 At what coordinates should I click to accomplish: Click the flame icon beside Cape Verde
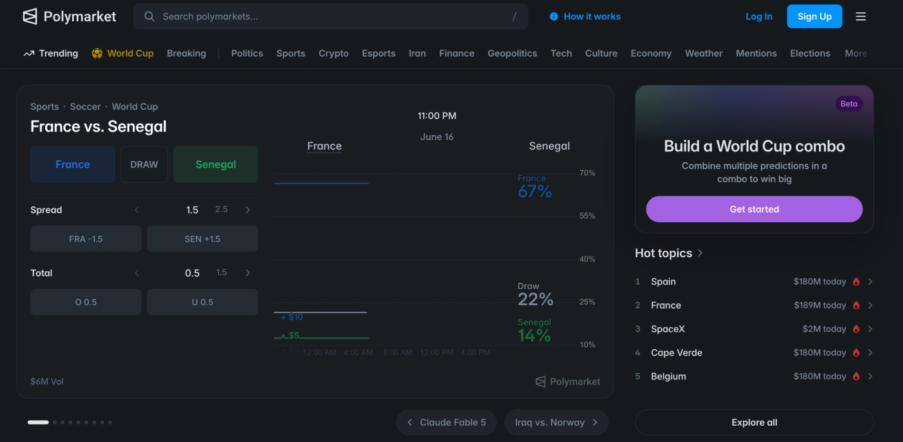pyautogui.click(x=857, y=353)
